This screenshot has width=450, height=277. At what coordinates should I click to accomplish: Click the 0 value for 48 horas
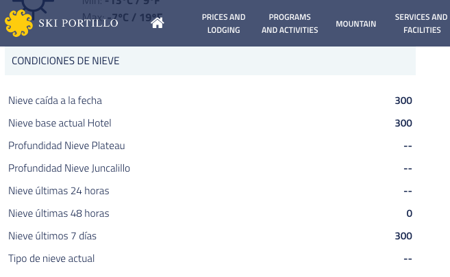click(x=410, y=213)
